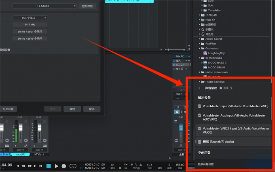This screenshot has width=275, height=172.
Task: Expand the FabFilter folder
Action: pos(199,44)
